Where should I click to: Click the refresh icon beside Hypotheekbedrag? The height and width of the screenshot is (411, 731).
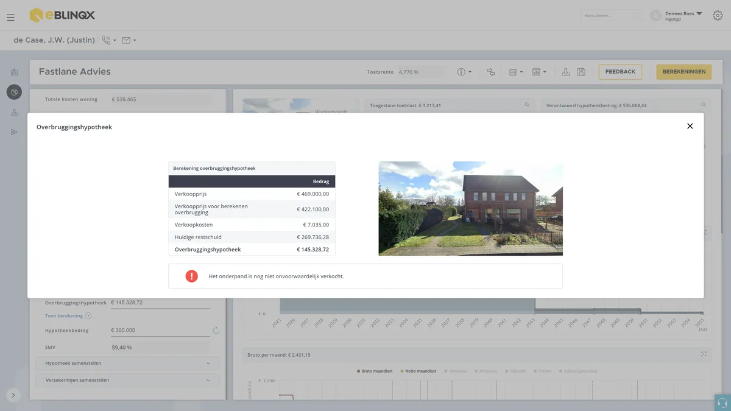(216, 331)
